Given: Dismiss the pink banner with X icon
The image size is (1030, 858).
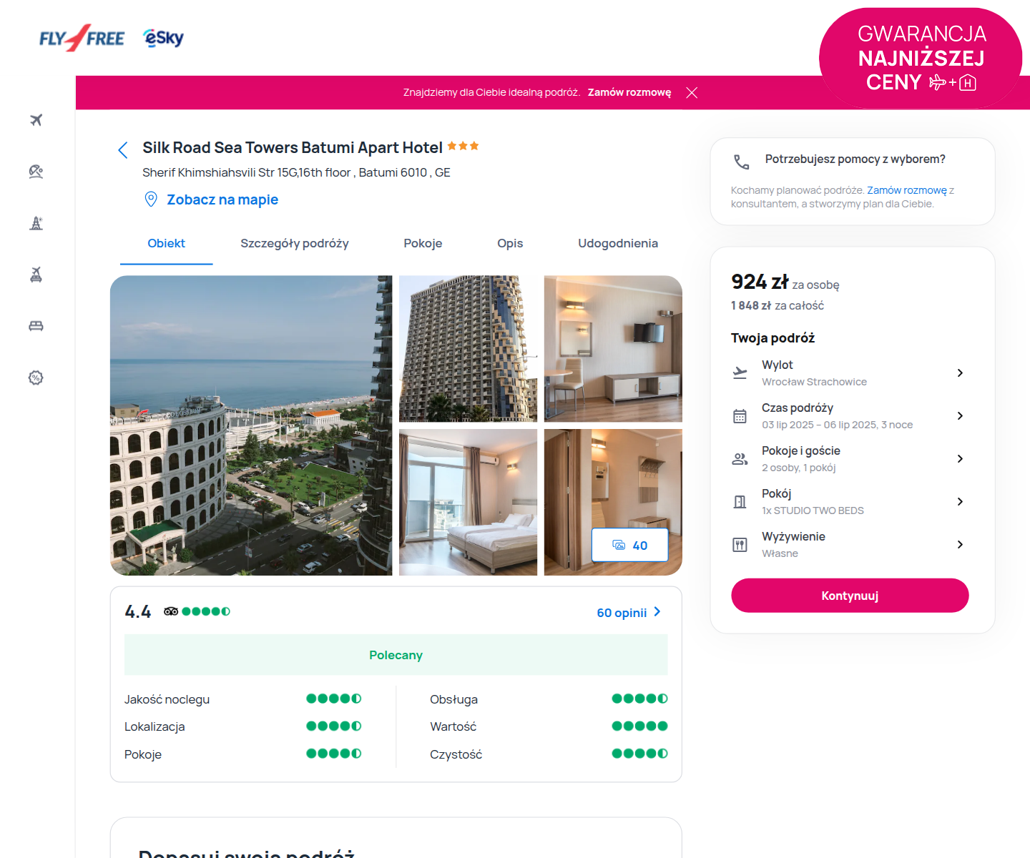Looking at the screenshot, I should click(x=692, y=93).
